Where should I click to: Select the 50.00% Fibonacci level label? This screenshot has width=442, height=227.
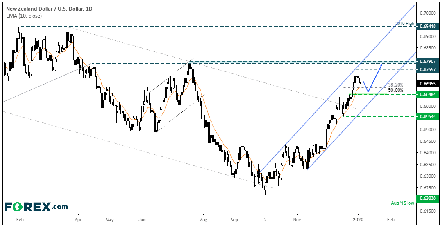pos(395,90)
